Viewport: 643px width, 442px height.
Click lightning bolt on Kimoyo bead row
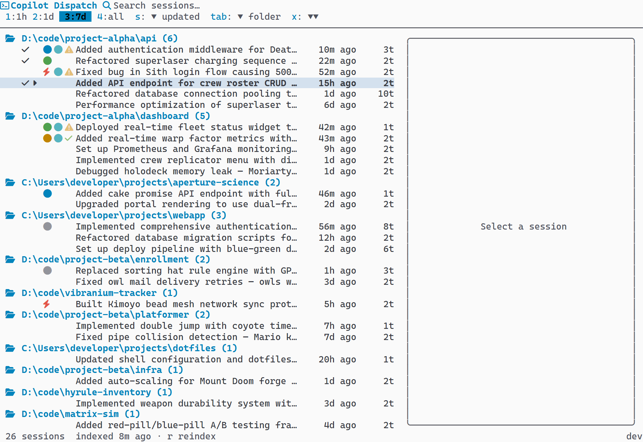point(47,304)
